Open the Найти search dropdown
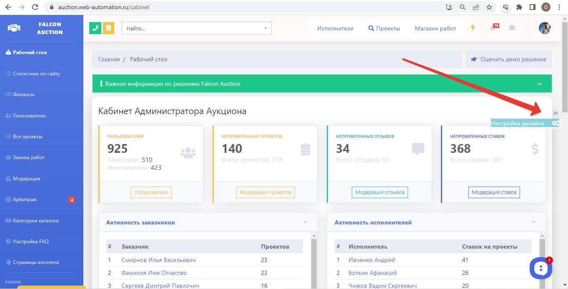 pos(196,28)
